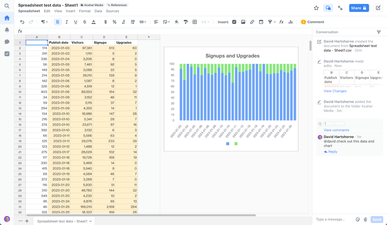Open the Data menu
The image size is (387, 225).
tap(98, 11)
